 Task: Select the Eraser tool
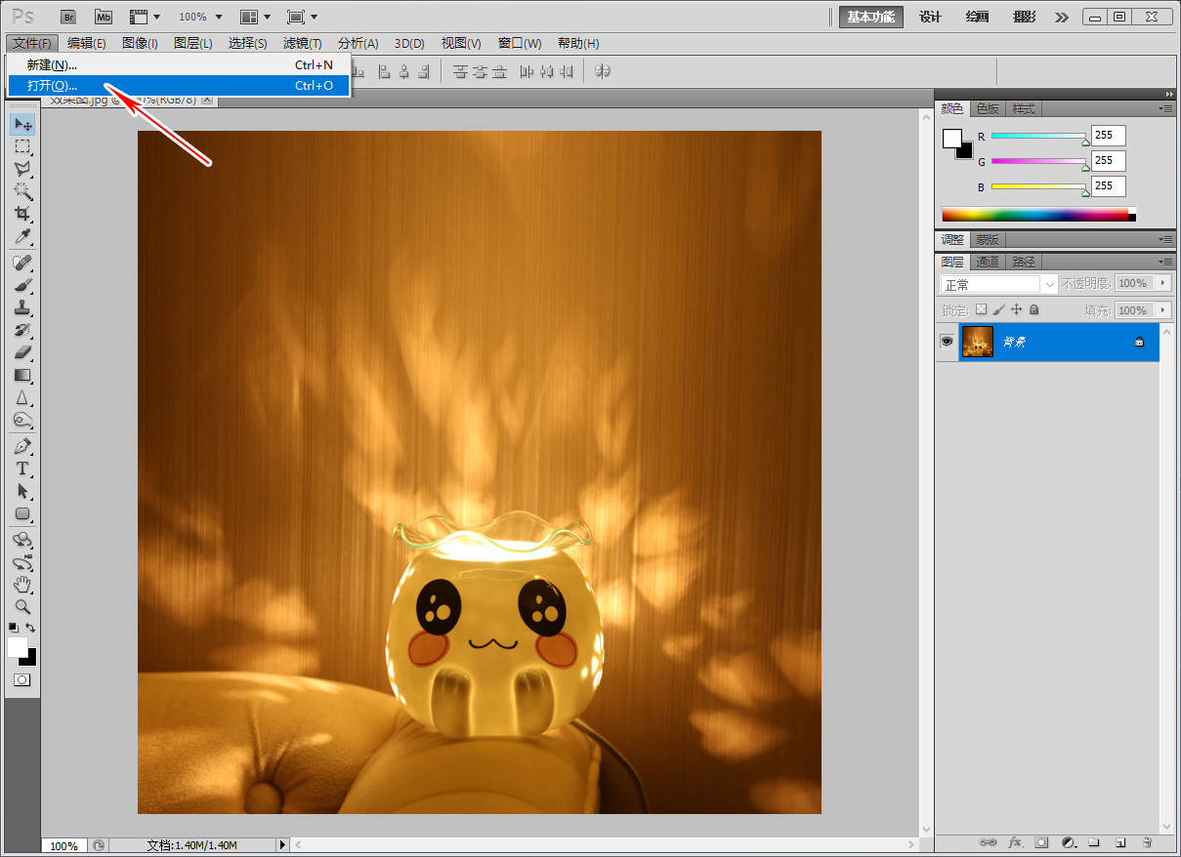click(x=23, y=352)
